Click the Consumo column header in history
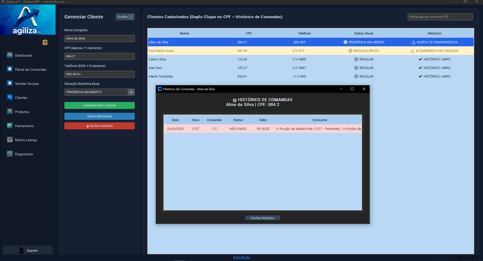 pyautogui.click(x=320, y=120)
